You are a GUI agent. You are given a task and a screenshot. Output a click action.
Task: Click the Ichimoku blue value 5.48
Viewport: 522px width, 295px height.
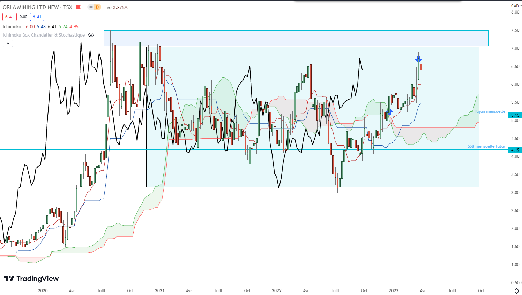(x=41, y=26)
